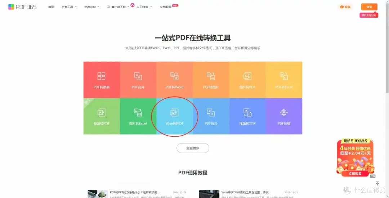Select the 图片转Excel tool
This screenshot has width=389, height=198.
pos(138,116)
